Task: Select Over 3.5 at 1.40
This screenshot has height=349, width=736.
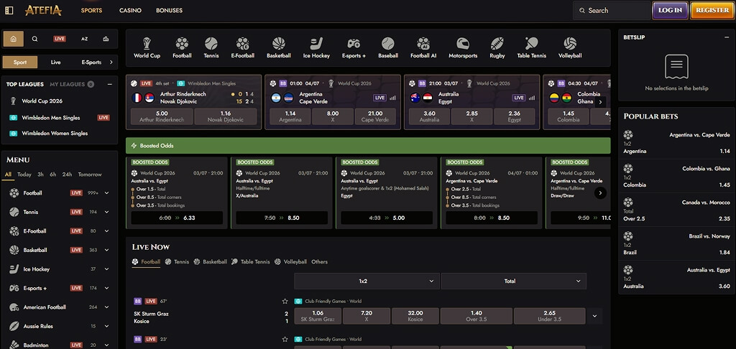Action: point(476,316)
